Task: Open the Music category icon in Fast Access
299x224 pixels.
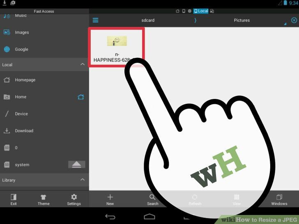Action: [x=7, y=16]
